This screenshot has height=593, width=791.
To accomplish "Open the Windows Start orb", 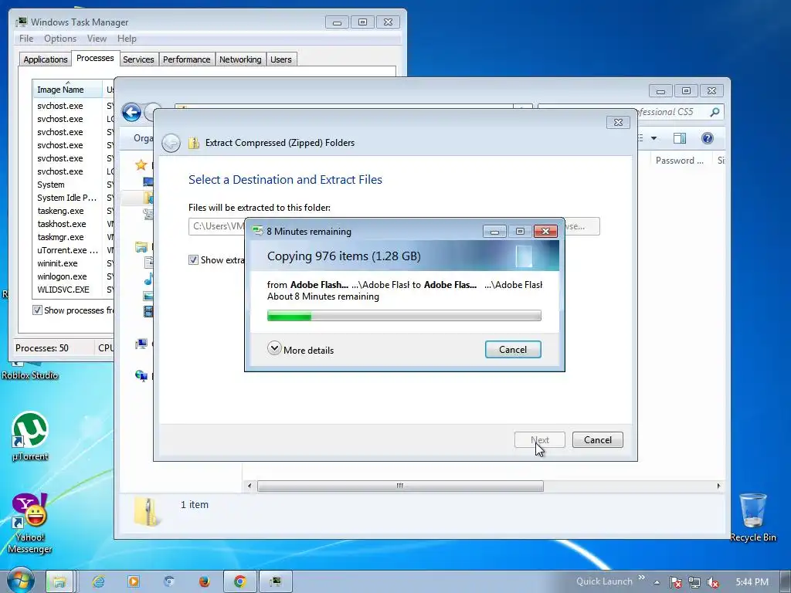I will (21, 581).
